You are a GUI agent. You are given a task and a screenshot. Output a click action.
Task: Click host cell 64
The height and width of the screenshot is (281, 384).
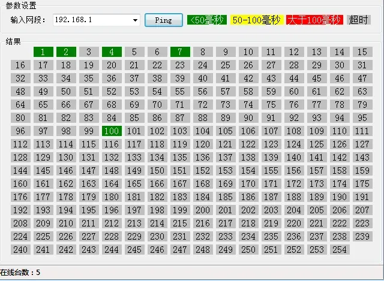pyautogui.click(x=20, y=105)
